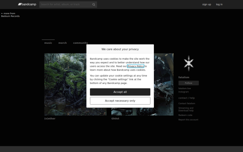
Task: Open the Gh0st album title link
Action: (x=115, y=118)
